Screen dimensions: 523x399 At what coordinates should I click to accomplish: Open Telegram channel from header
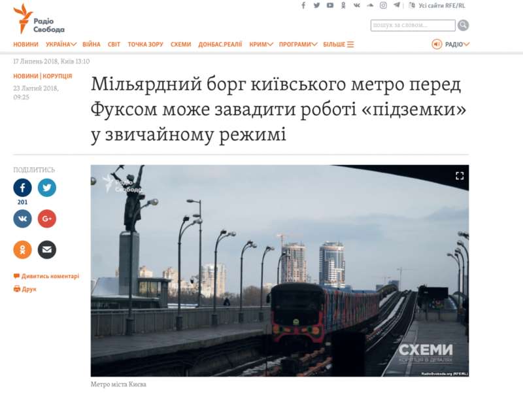click(397, 5)
